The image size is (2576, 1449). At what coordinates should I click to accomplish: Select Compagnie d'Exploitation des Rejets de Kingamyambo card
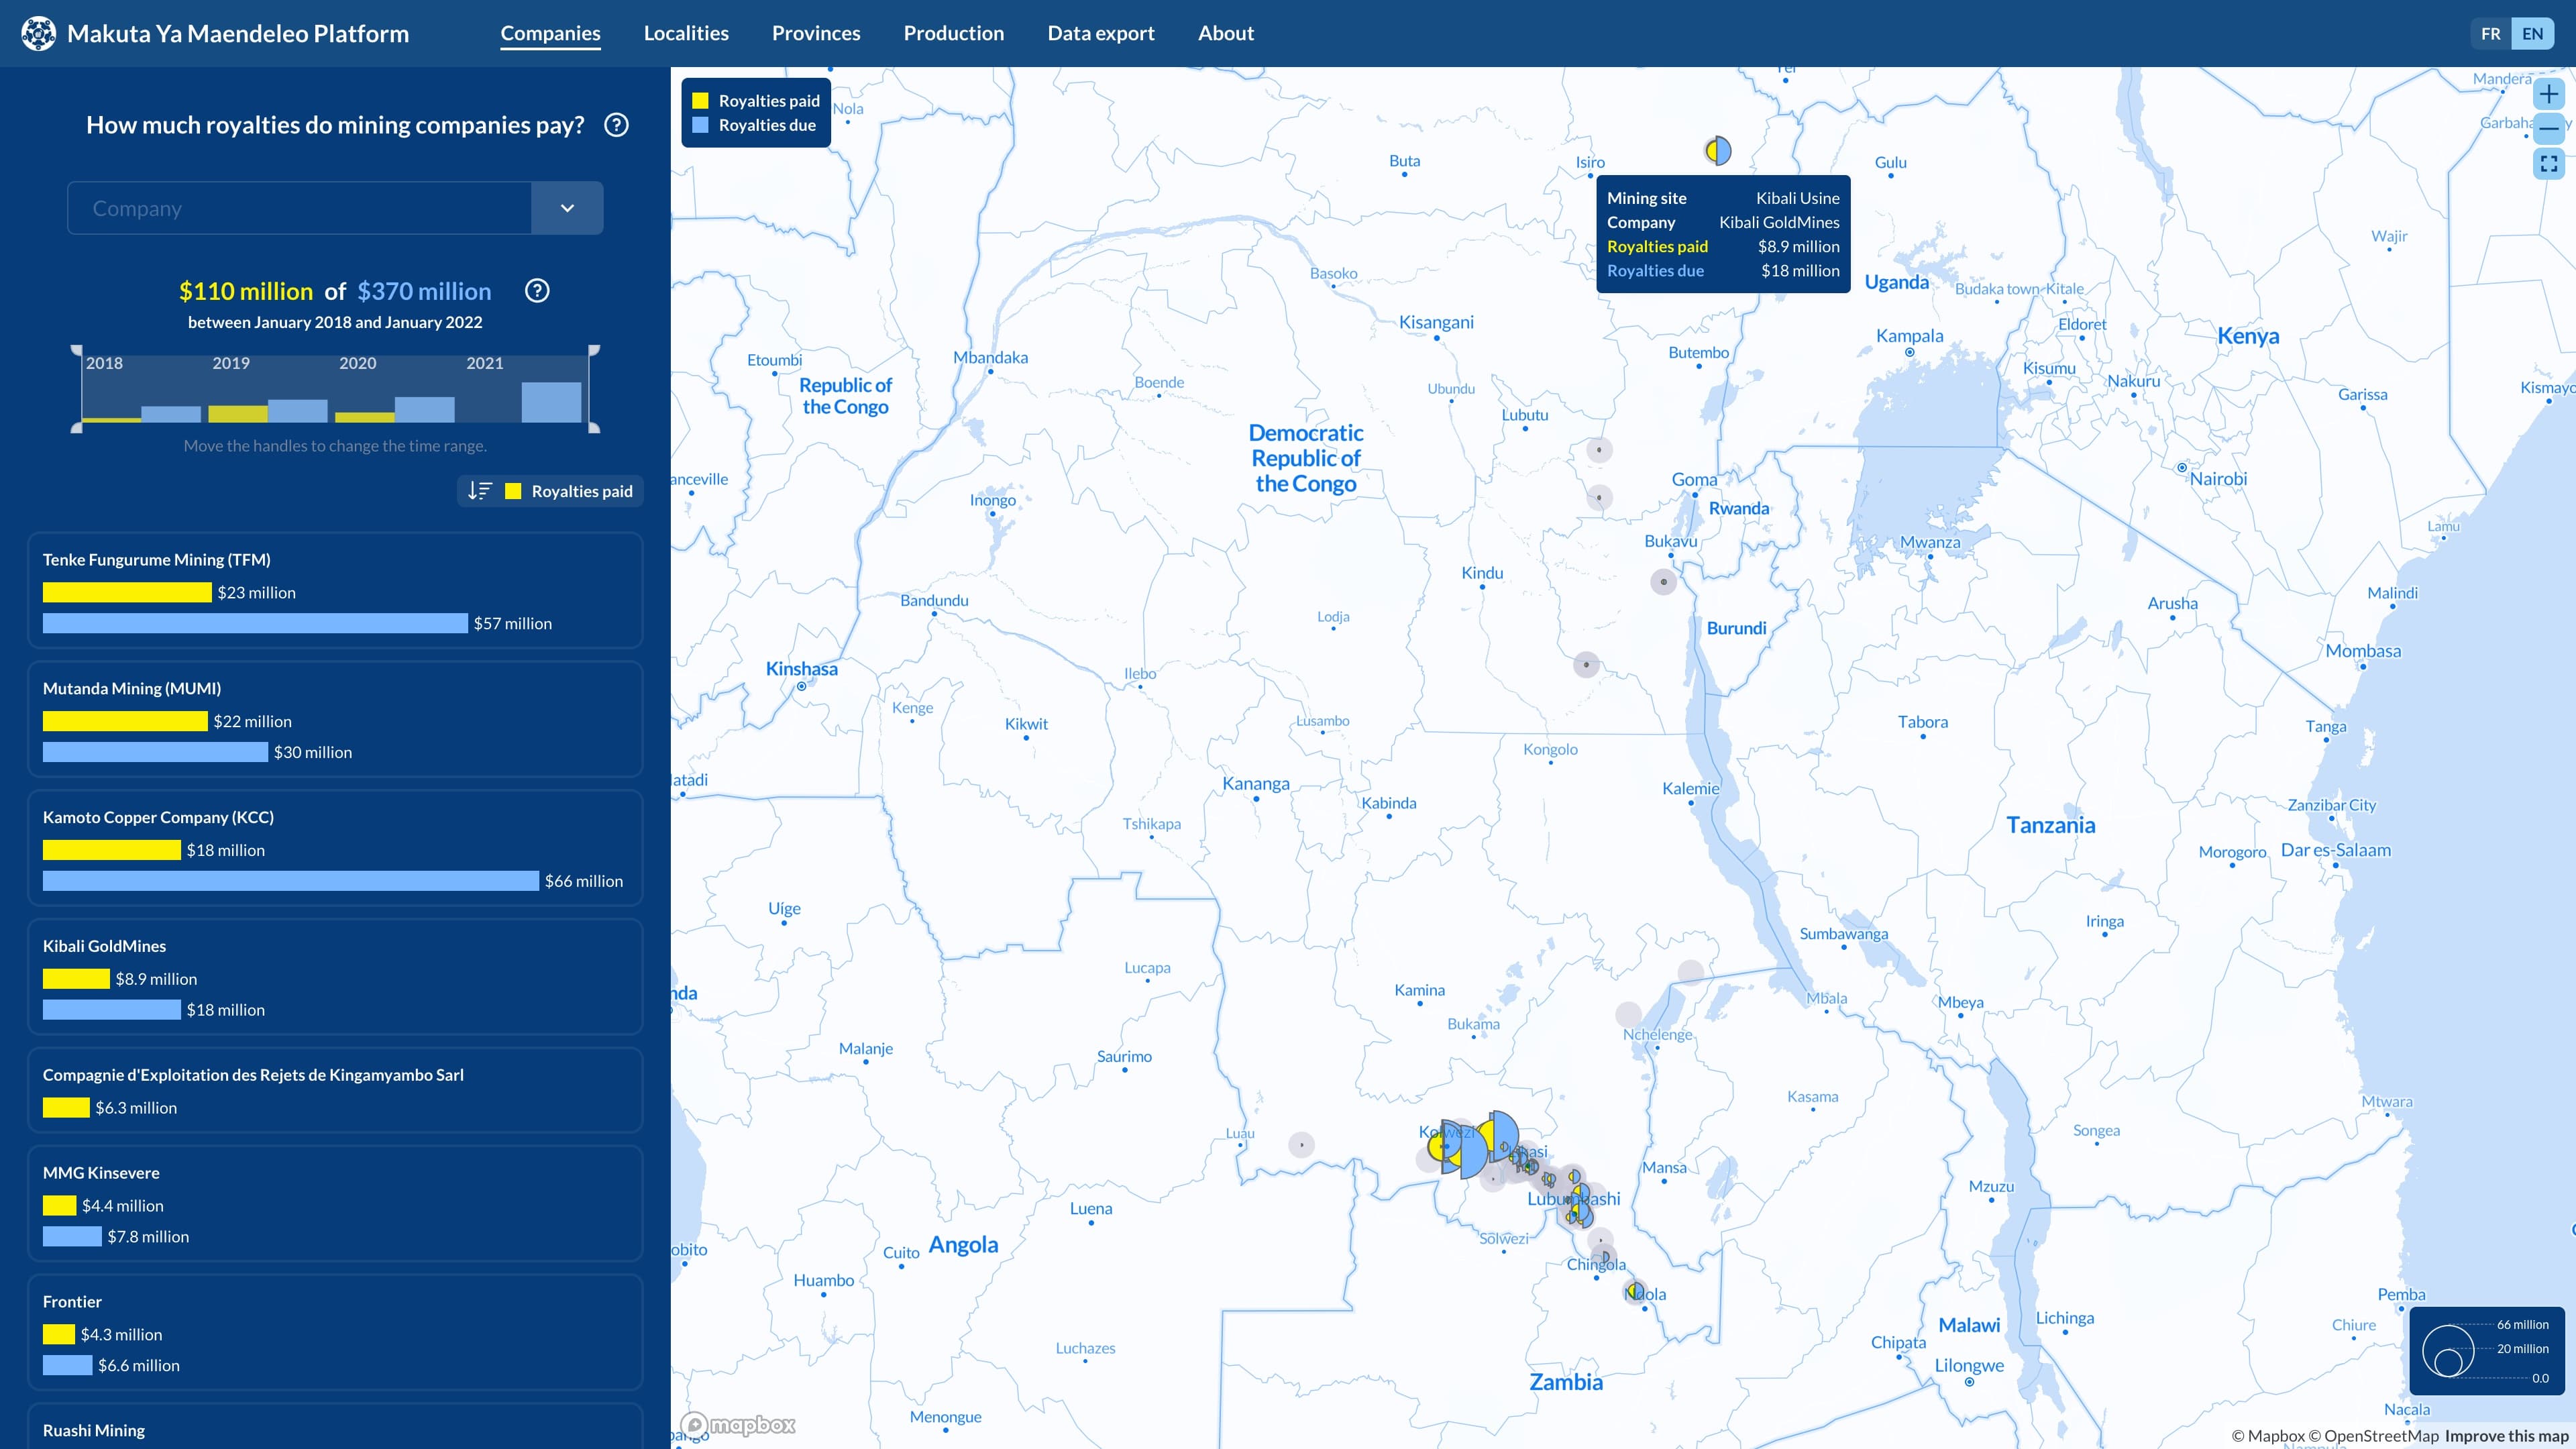tap(335, 1090)
